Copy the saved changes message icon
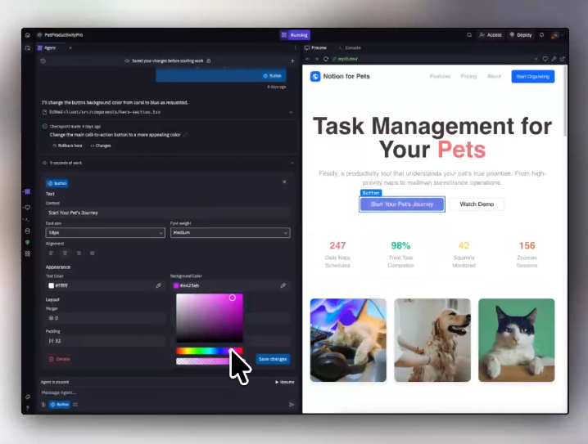 (209, 61)
